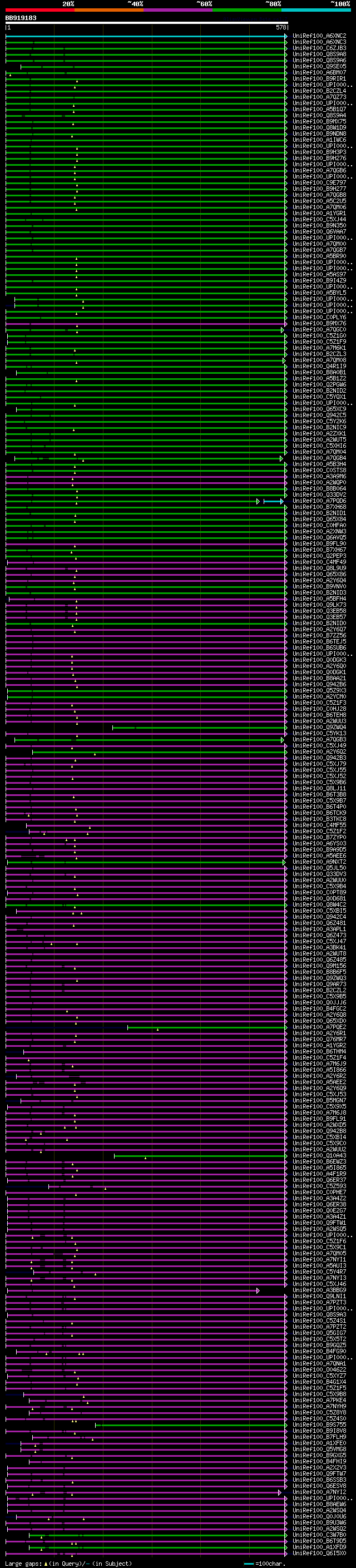The width and height of the screenshot is (356, 1568).
Task: Select the UniRef100_Q8W4C2 label
Action: pyautogui.click(x=319, y=904)
